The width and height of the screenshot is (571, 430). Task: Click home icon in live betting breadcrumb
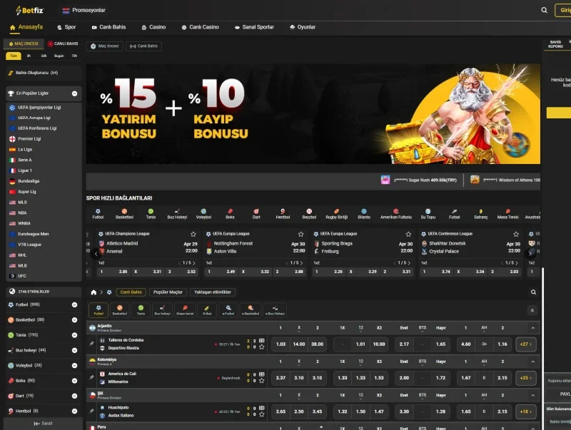pos(94,292)
